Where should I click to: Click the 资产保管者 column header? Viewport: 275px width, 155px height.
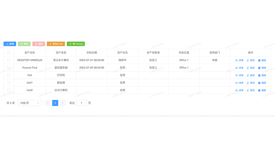click(x=153, y=53)
